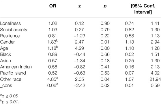
Task: Click the p ≤ 0.01 footnote
Action: (x=10, y=102)
